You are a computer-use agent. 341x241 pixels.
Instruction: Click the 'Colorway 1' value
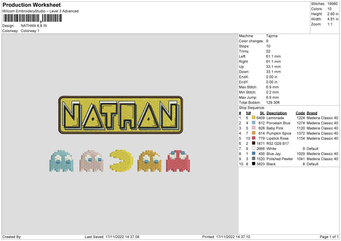click(30, 31)
